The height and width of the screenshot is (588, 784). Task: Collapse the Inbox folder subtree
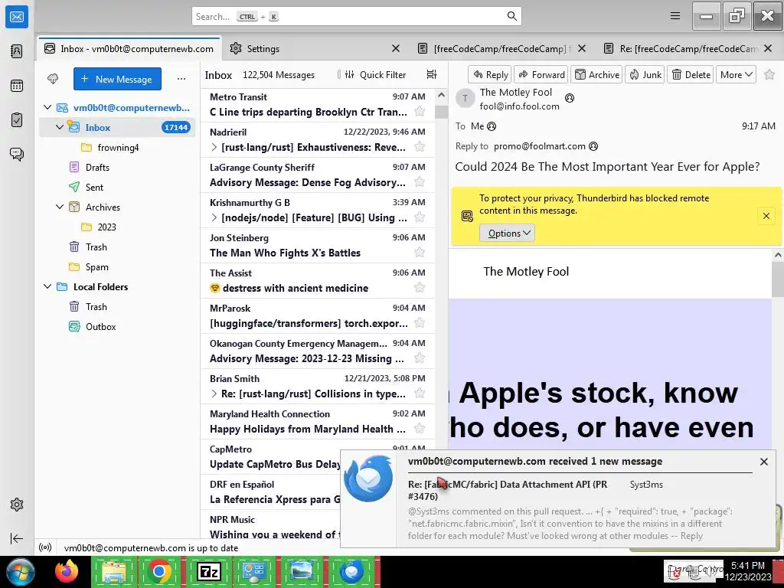pos(60,127)
